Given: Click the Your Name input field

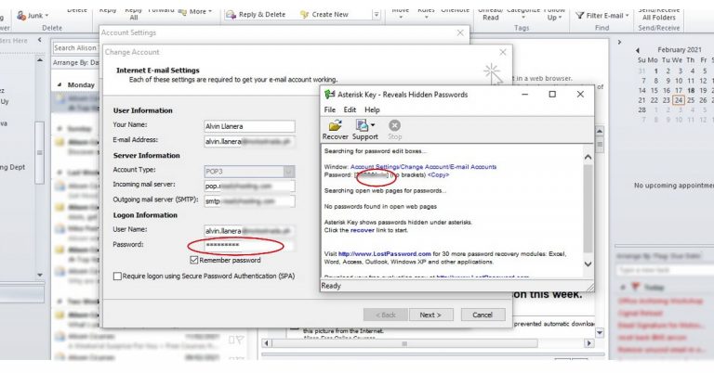Looking at the screenshot, I should point(249,126).
